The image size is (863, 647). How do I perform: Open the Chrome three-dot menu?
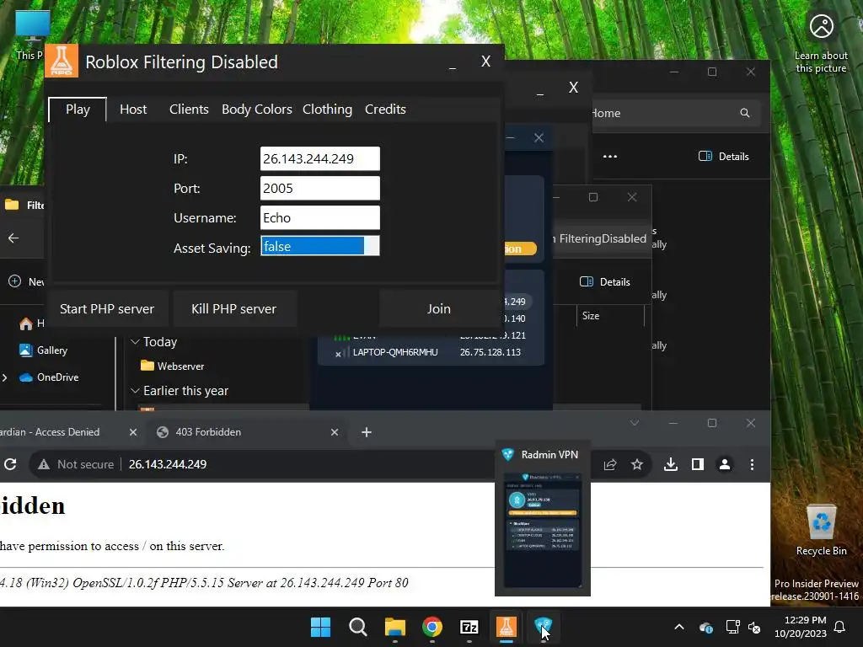click(752, 464)
